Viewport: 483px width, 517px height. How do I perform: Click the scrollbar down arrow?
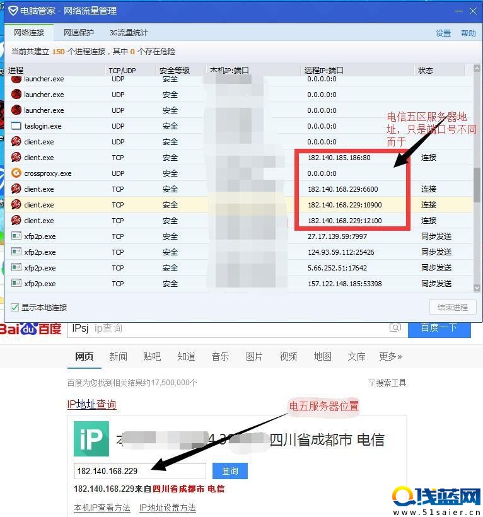pos(477,288)
